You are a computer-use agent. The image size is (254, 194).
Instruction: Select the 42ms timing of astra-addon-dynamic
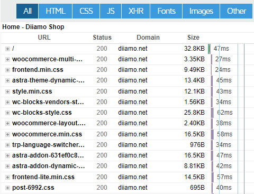[x=224, y=166]
